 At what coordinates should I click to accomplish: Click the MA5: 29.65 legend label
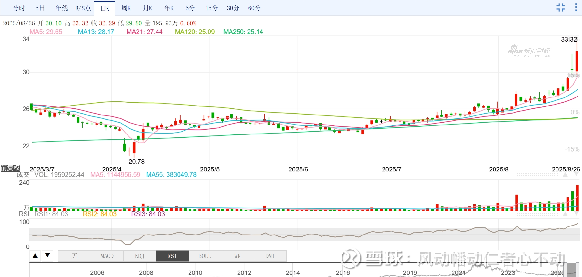[46, 32]
